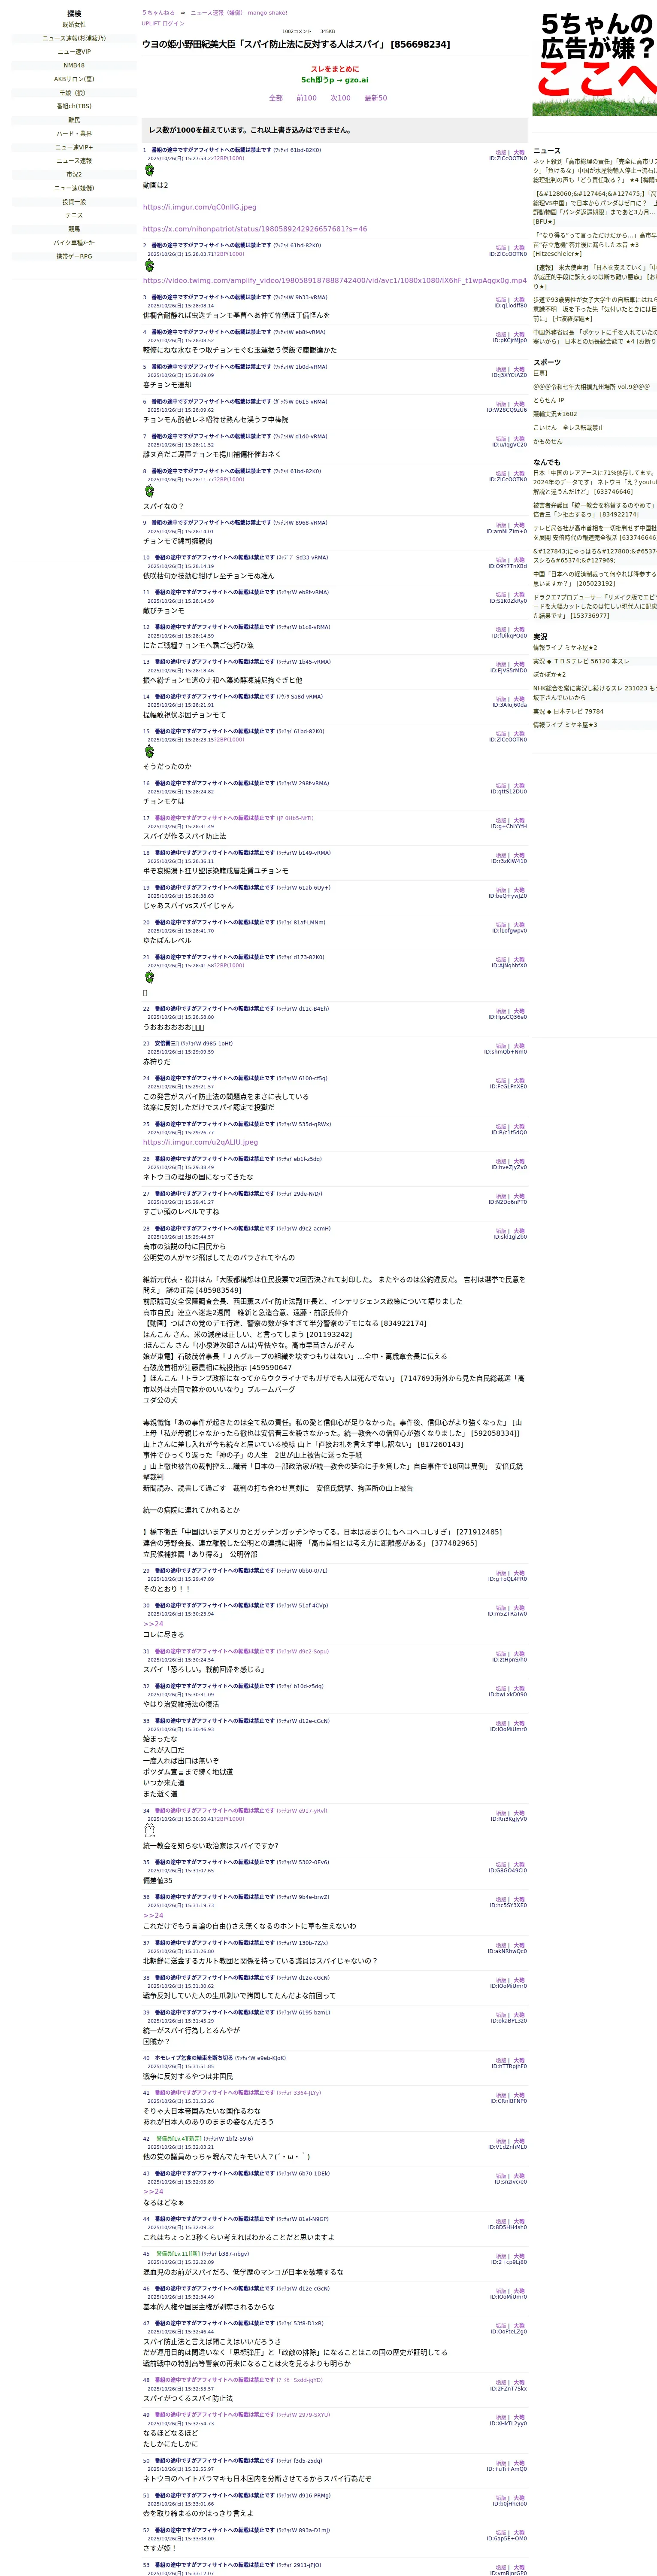The width and height of the screenshot is (657, 2576).
Task: Click the UPLIFT ログイン link
Action: [x=163, y=23]
